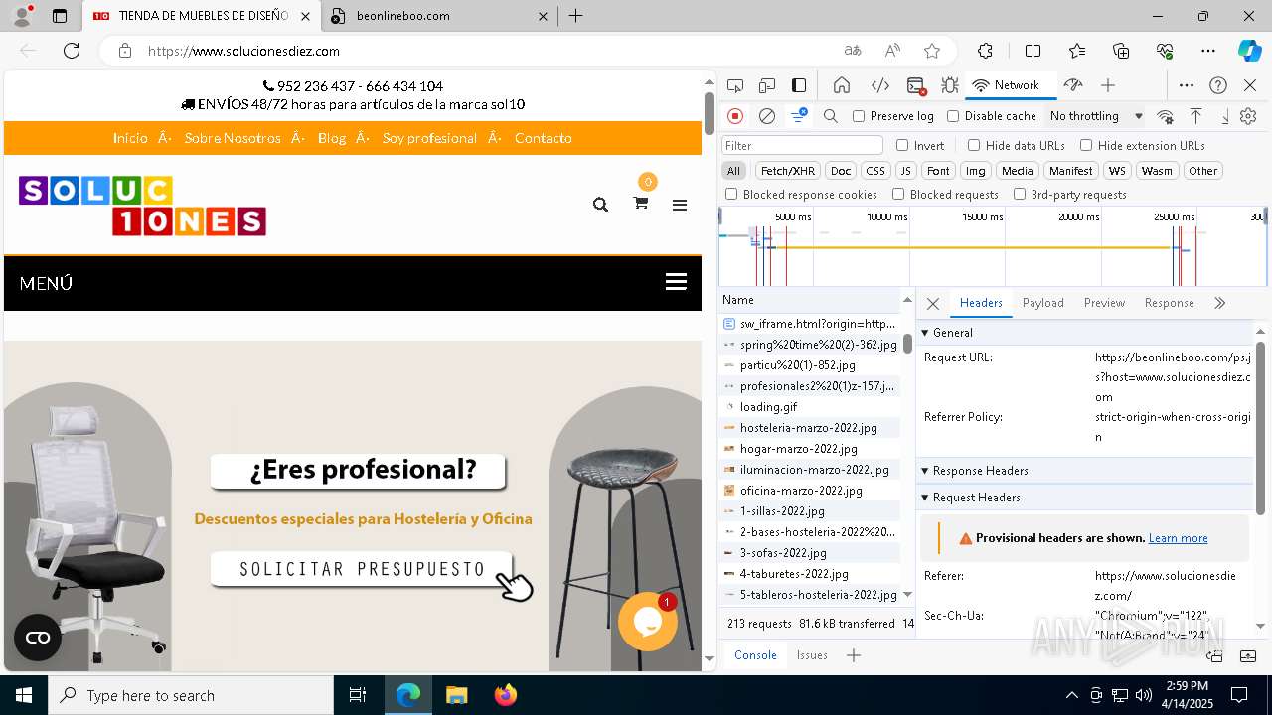Switch to the Preview tab
The width and height of the screenshot is (1272, 715).
tap(1104, 303)
